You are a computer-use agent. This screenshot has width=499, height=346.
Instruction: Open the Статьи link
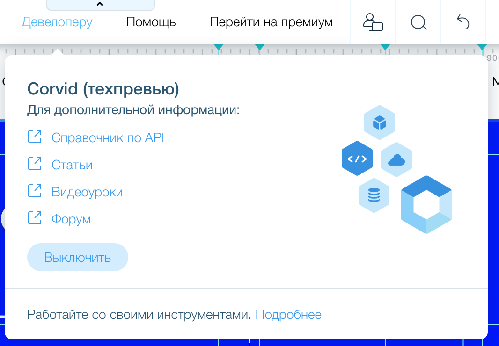72,165
